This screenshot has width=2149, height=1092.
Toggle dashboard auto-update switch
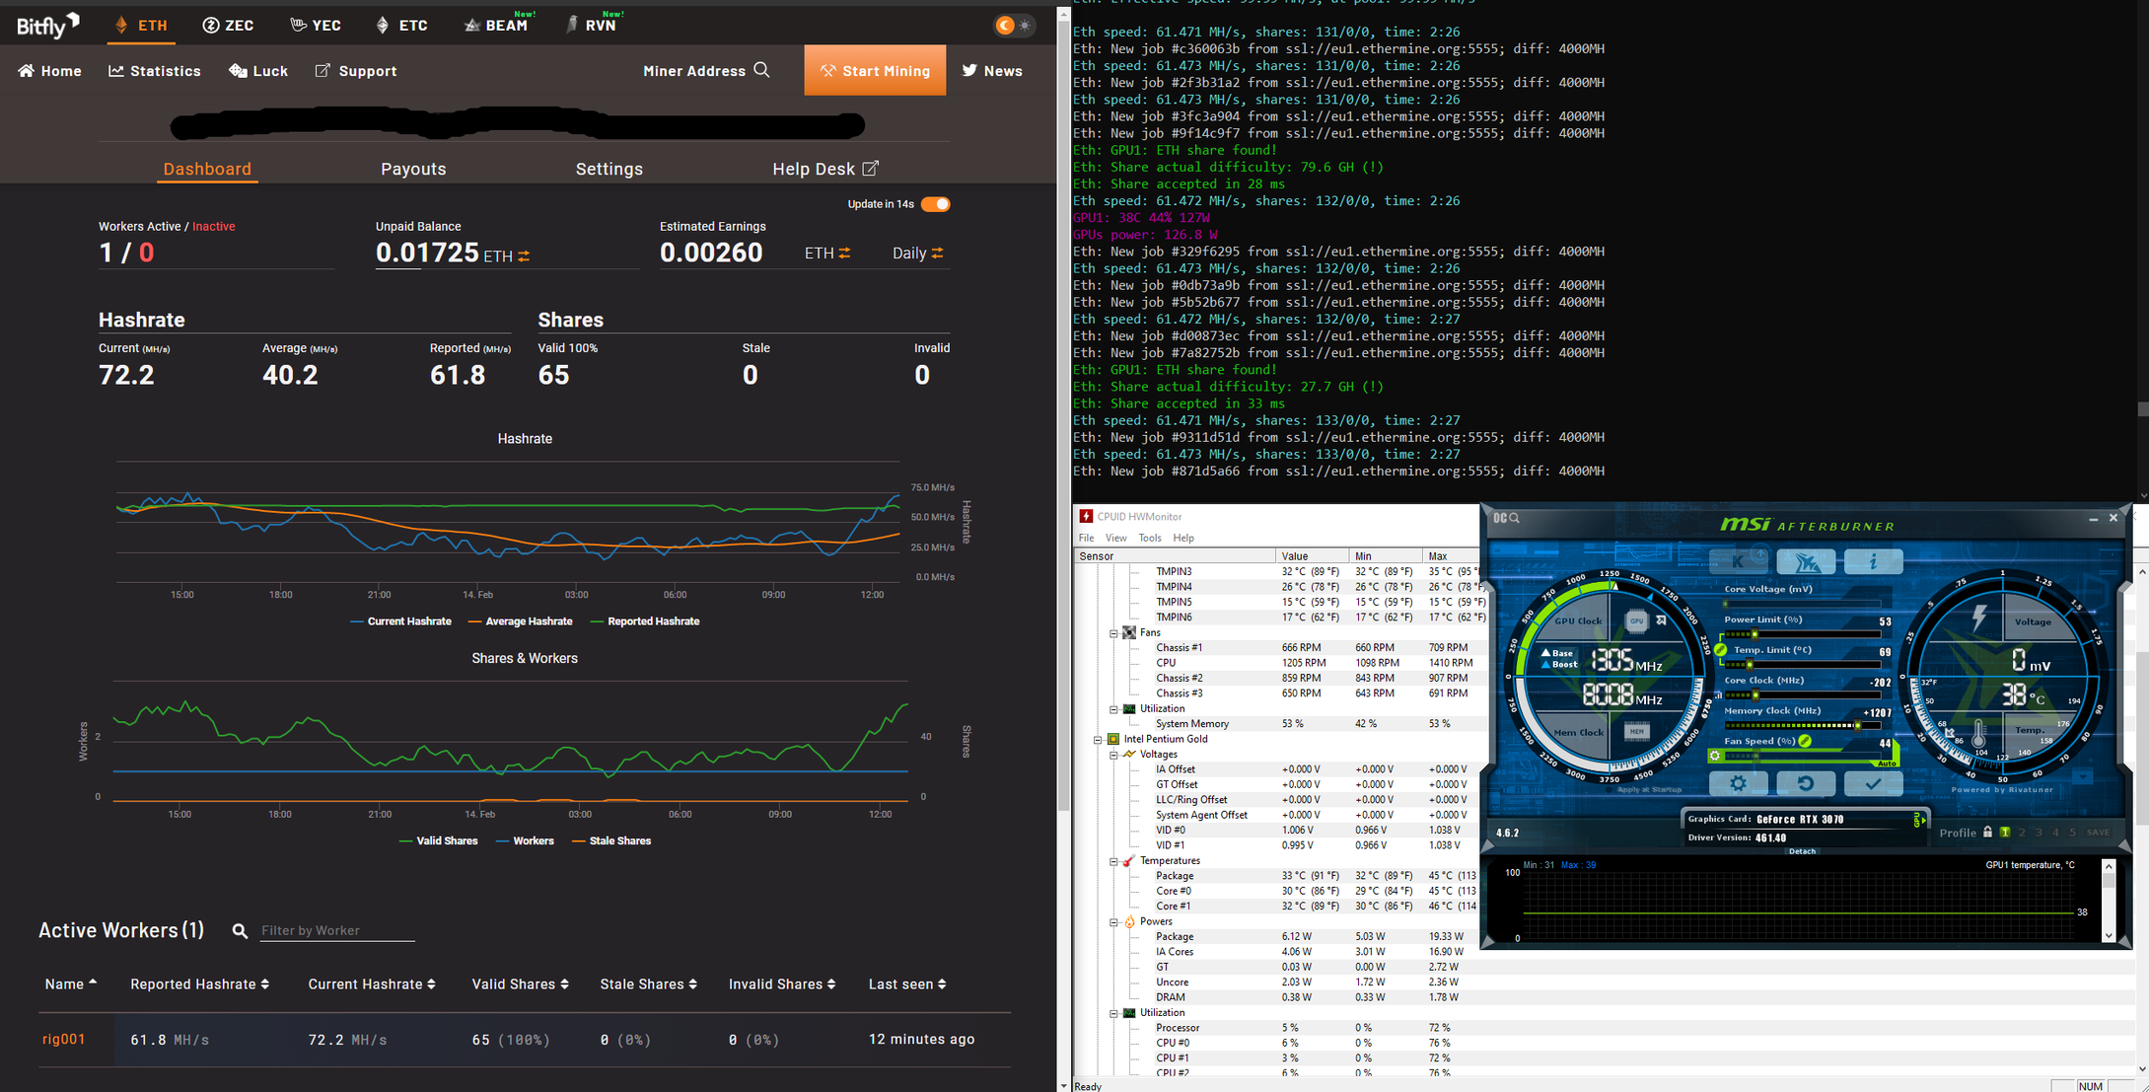[935, 204]
